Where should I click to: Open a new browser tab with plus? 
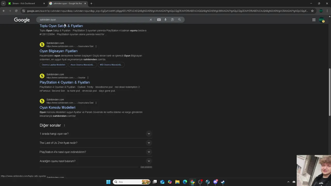[x=91, y=3]
